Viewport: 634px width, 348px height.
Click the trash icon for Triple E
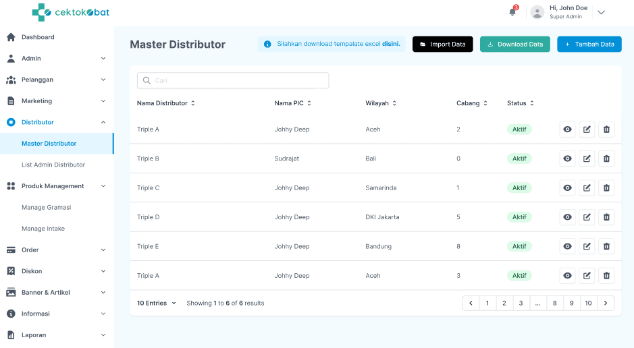(x=606, y=246)
